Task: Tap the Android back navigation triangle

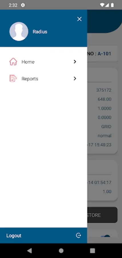Action: pyautogui.click(x=29, y=251)
